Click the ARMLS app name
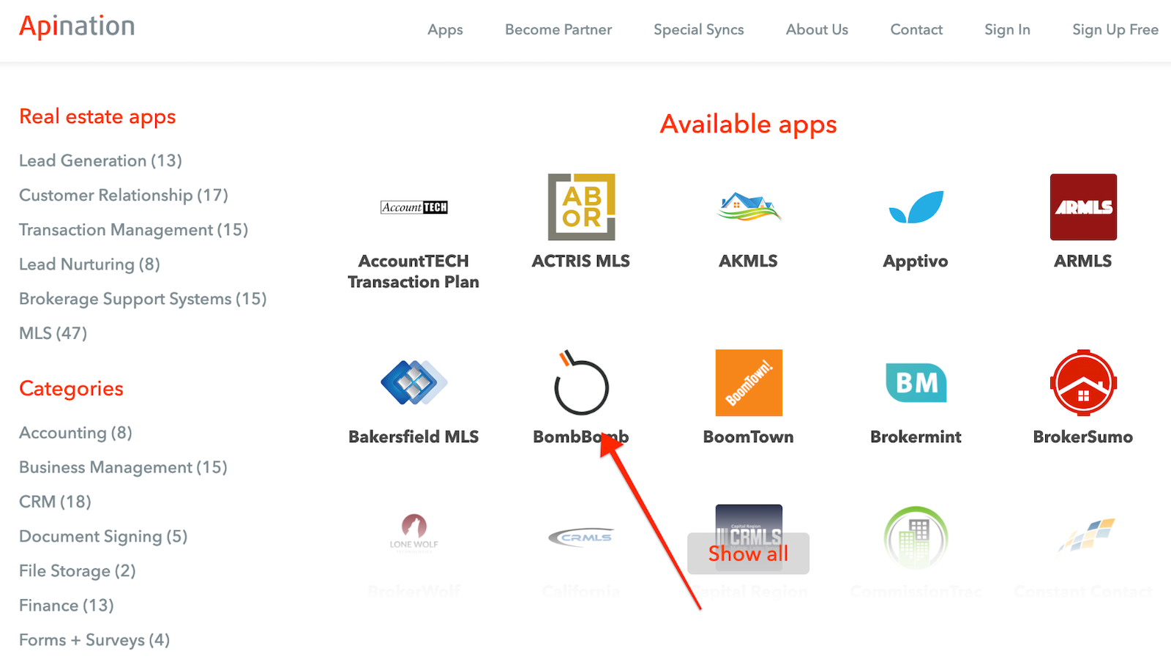Image resolution: width=1171 pixels, height=662 pixels. pos(1082,261)
